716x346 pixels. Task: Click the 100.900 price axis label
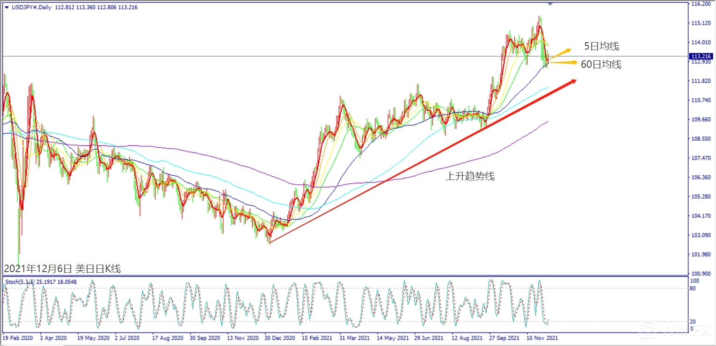click(701, 273)
